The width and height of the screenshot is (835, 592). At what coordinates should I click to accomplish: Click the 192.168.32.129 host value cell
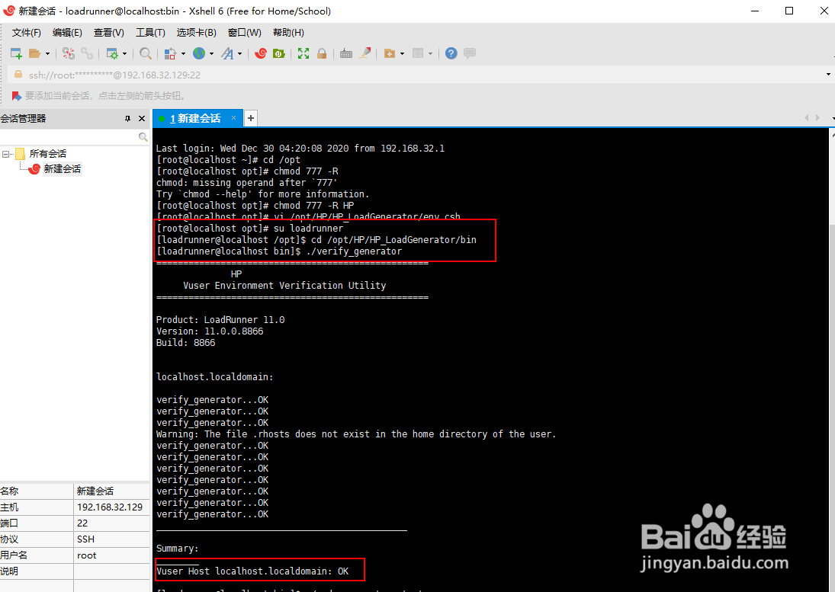111,507
